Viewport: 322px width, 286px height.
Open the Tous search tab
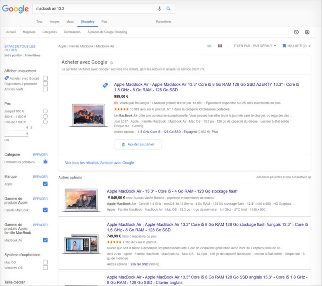click(39, 22)
